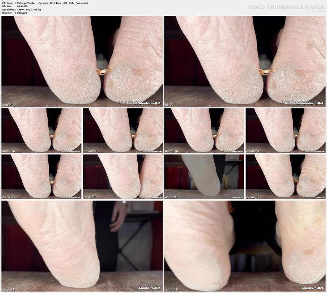327x293 pixels.
Task: Select the frame at 00:00:39
Action: pos(123,130)
